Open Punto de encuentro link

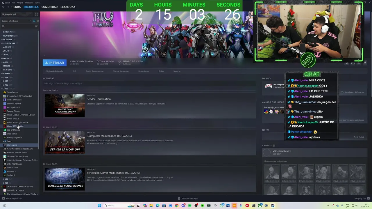[94, 71]
